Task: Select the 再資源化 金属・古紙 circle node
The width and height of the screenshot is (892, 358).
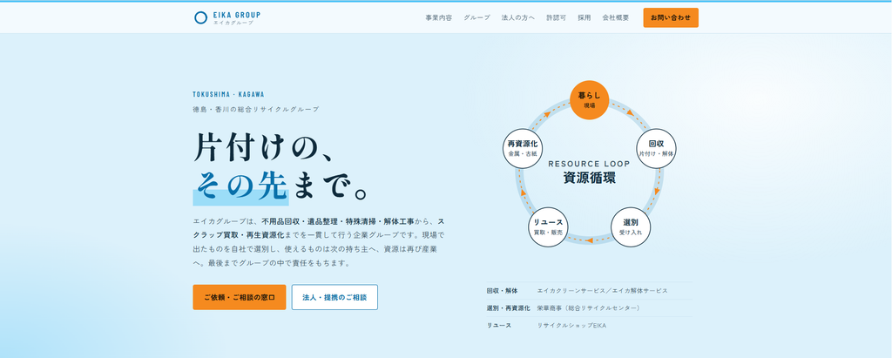Action: 523,149
